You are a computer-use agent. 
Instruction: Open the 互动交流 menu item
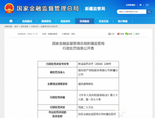pyautogui.click(x=104, y=21)
